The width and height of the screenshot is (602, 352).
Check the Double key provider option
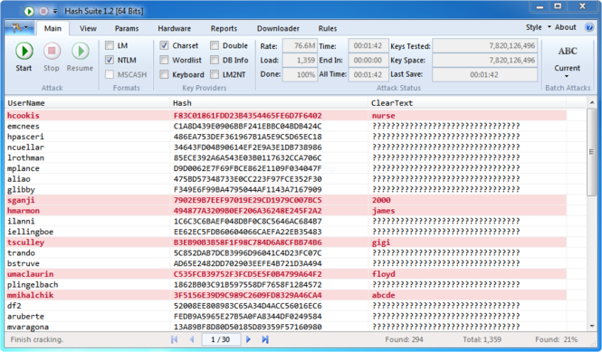pyautogui.click(x=215, y=45)
